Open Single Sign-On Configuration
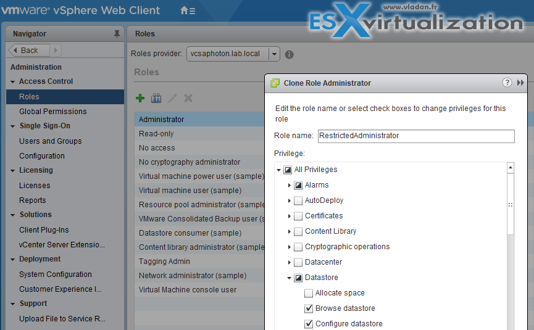 (42, 156)
